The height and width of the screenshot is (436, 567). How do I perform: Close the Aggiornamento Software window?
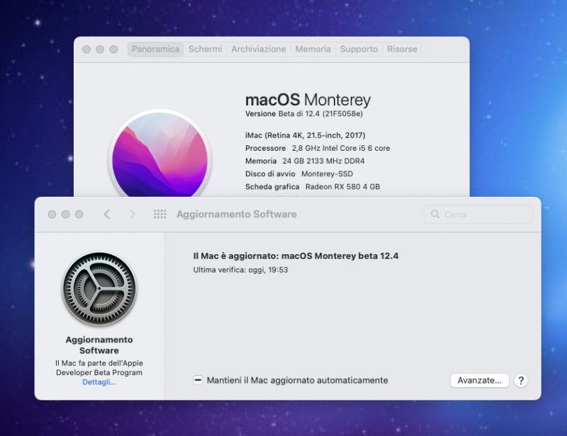click(52, 214)
